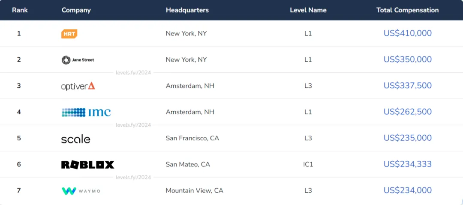Open the US$350,000 compensation link
The width and height of the screenshot is (463, 205).
pyautogui.click(x=408, y=59)
